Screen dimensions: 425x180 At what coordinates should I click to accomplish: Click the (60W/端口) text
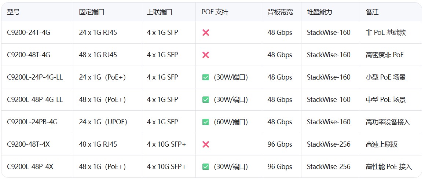(x=231, y=122)
